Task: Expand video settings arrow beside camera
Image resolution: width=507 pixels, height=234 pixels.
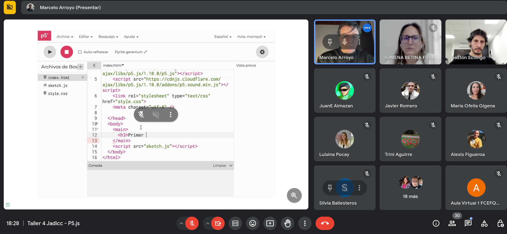Action: pos(207,223)
